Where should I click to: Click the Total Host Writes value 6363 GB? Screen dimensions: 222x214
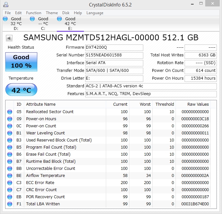[x=201, y=55]
